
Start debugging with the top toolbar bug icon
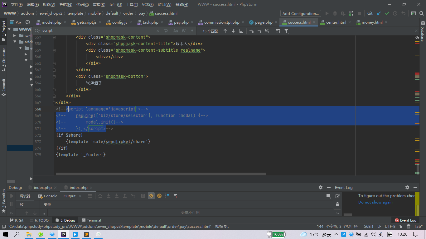pos(335,13)
